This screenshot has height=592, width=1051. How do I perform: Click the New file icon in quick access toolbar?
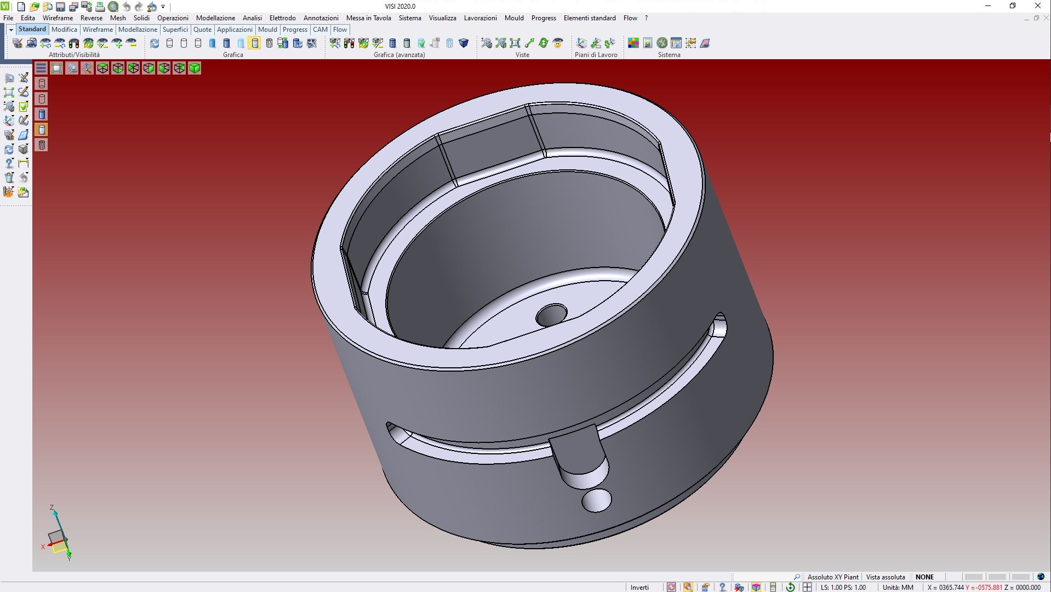21,7
